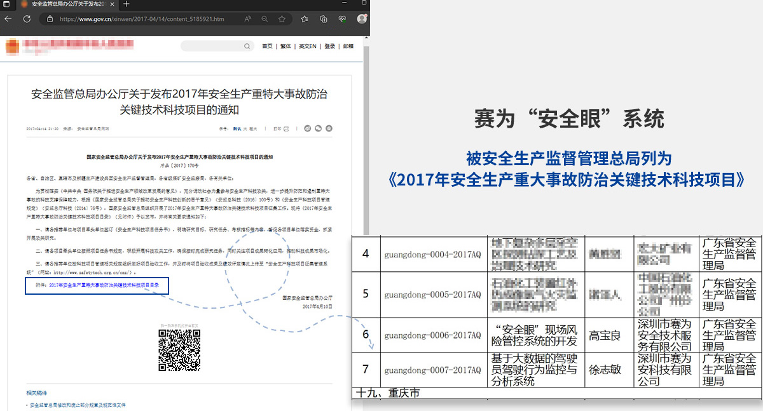
Task: Open Browser essentials heart icon
Action: 341,19
